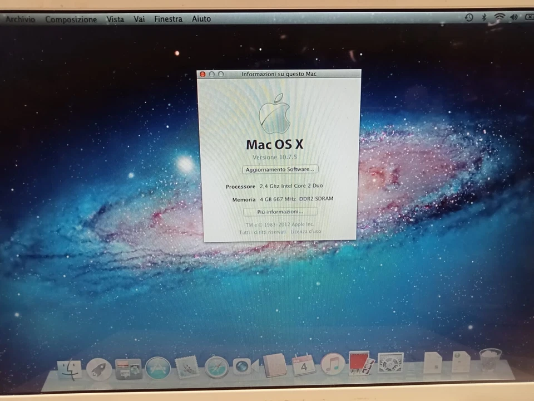Open the App Store from the Dock
This screenshot has width=534, height=401.
coord(158,368)
